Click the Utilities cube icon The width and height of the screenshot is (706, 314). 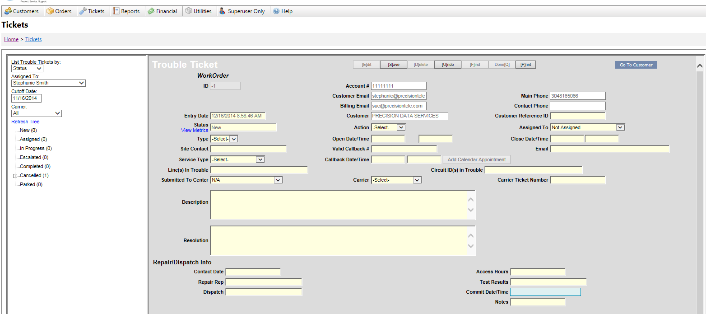pos(189,11)
